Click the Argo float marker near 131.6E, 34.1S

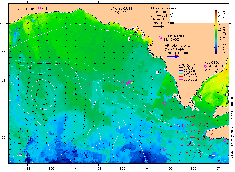pyautogui.click(x=89, y=84)
